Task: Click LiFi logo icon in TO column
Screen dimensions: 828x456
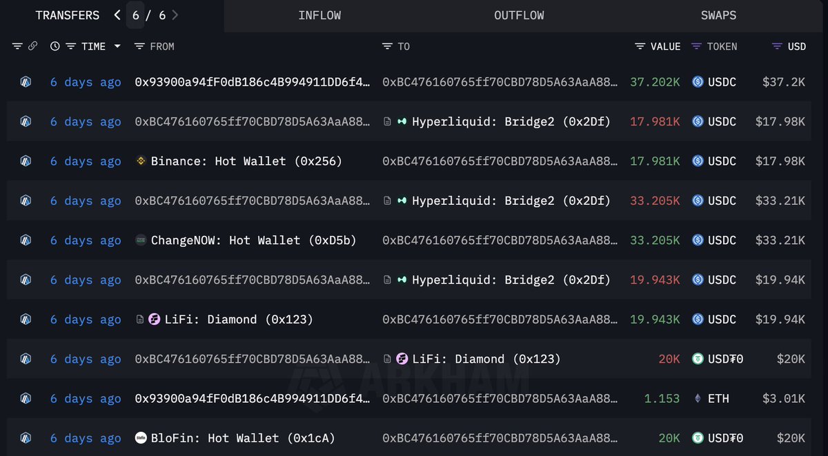Action: (402, 359)
